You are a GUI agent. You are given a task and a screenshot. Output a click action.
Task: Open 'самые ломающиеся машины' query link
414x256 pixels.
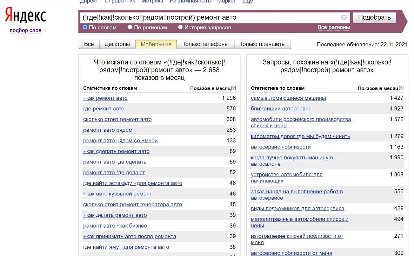[288, 98]
